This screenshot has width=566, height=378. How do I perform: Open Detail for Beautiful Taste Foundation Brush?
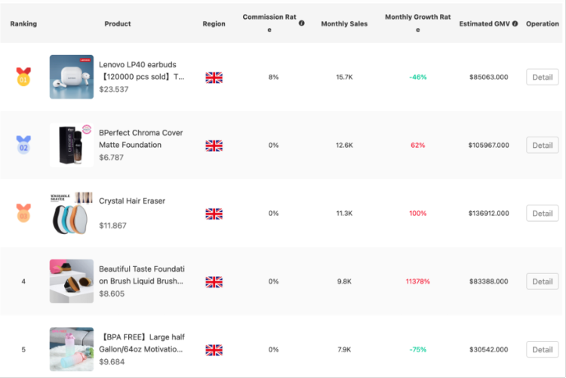(x=542, y=281)
